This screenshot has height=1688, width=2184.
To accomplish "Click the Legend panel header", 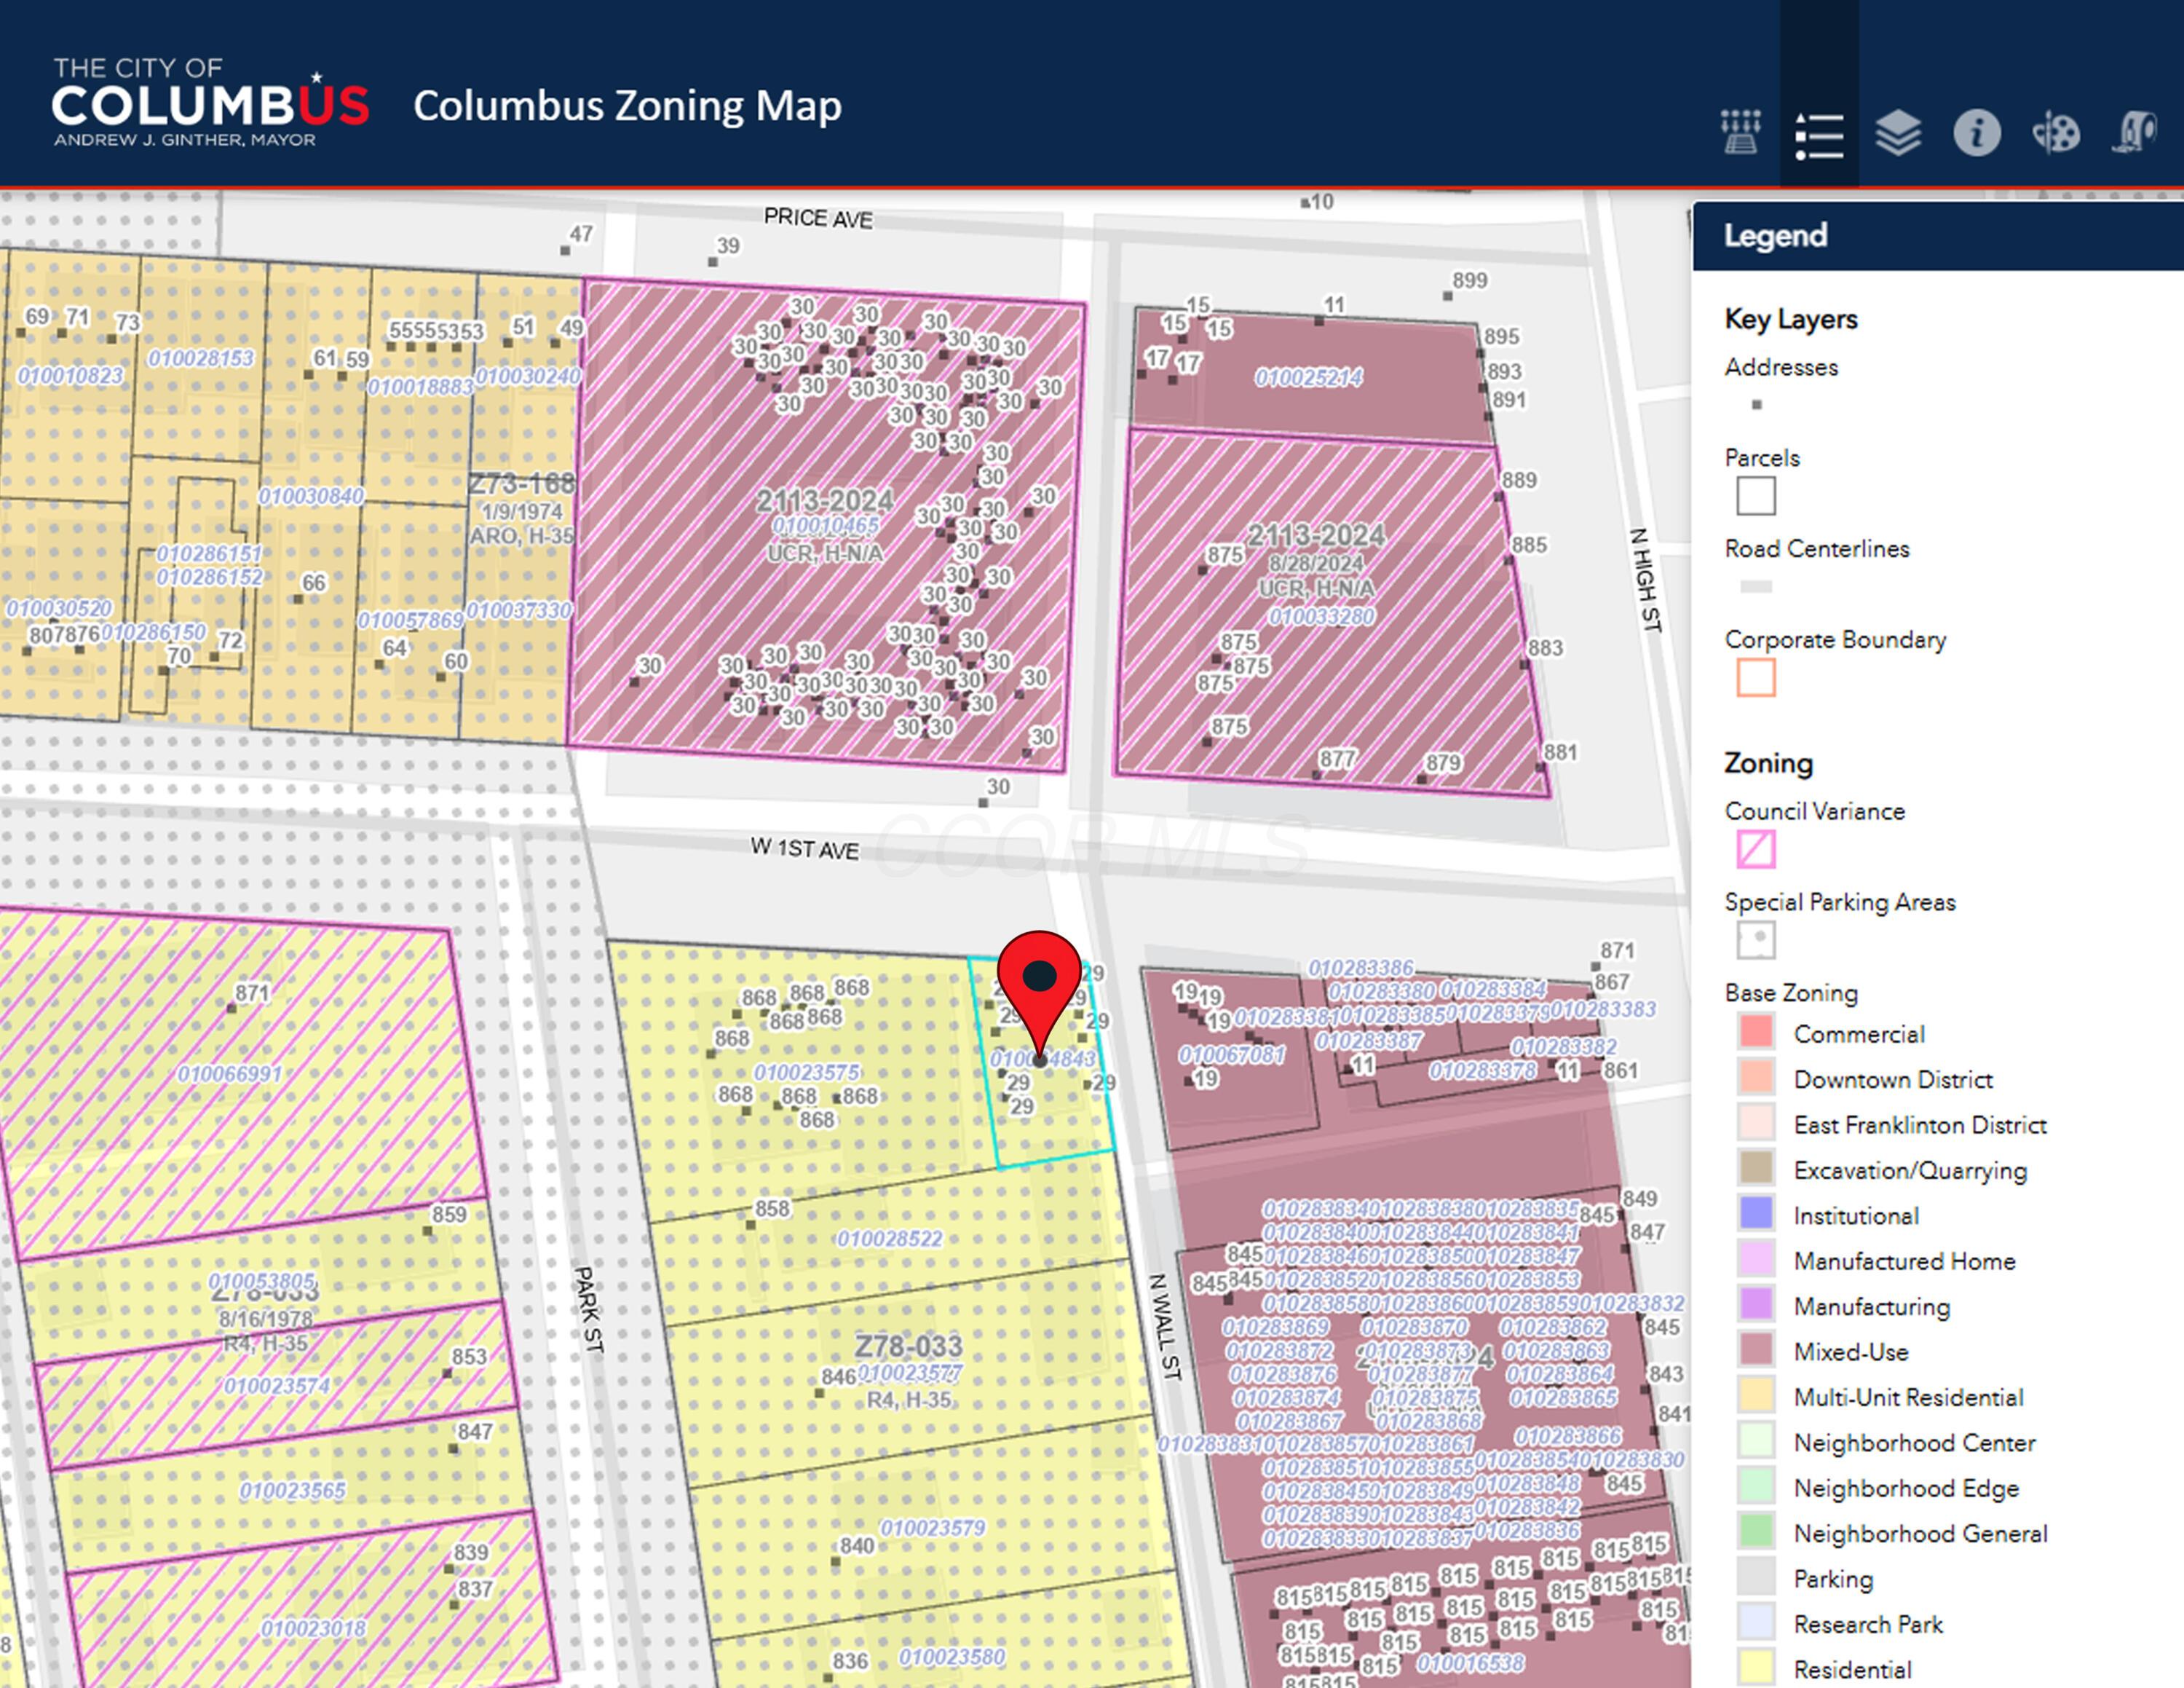I will click(x=1938, y=236).
